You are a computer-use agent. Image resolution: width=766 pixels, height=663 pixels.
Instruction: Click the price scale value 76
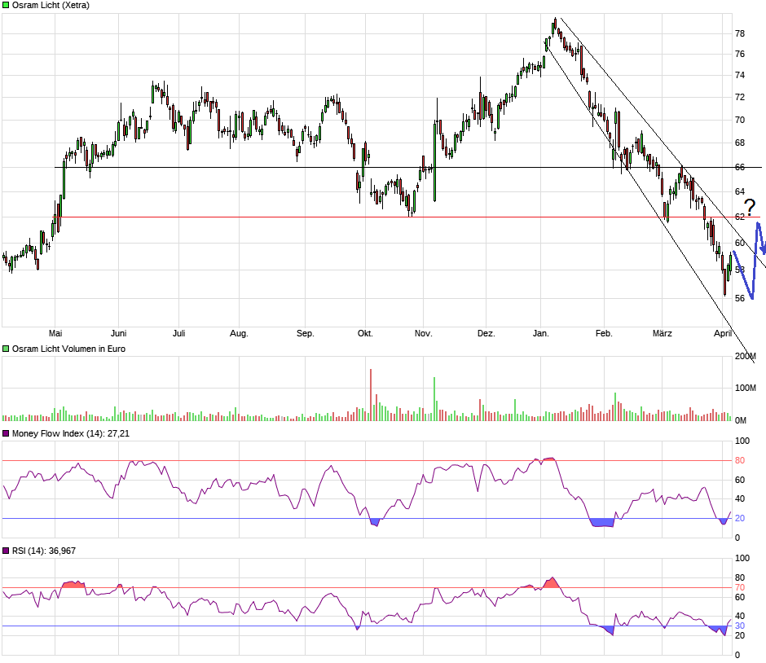740,55
